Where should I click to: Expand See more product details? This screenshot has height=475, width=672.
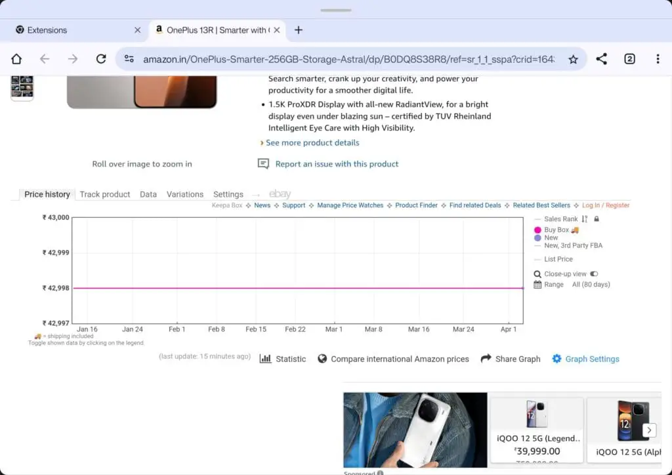312,142
